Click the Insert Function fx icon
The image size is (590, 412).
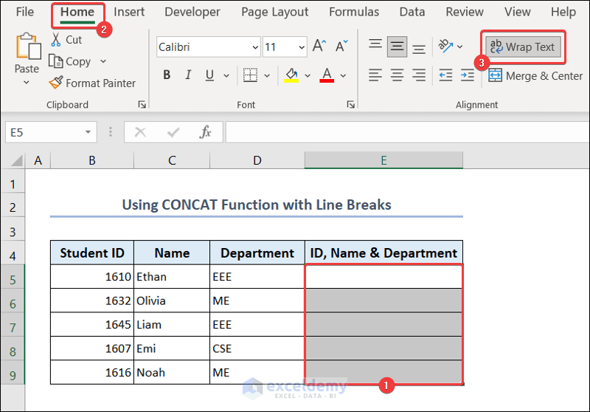206,132
